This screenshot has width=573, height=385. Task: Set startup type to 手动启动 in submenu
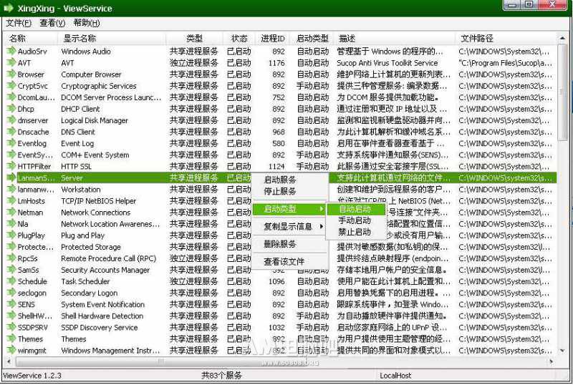click(x=355, y=220)
